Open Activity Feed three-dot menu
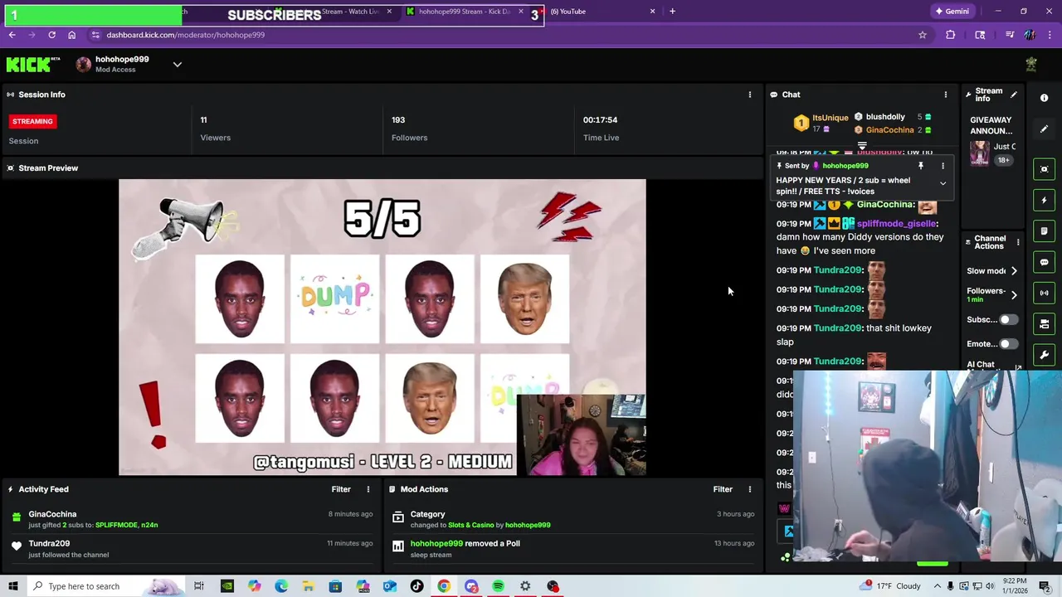Screen dimensions: 1062x597 (368, 489)
